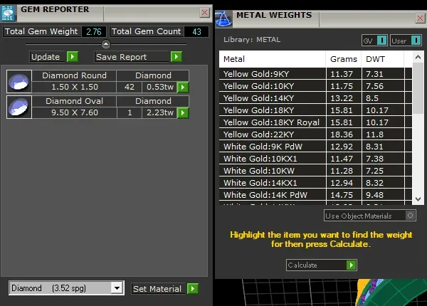The height and width of the screenshot is (306, 427).
Task: Click the green arrow next to Set Material
Action: tap(193, 289)
